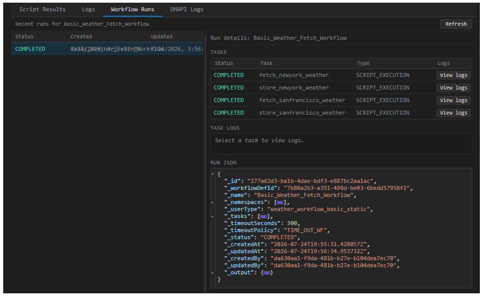Click the folded placeholder in _namespaces brackets
The image size is (482, 296).
click(x=280, y=202)
